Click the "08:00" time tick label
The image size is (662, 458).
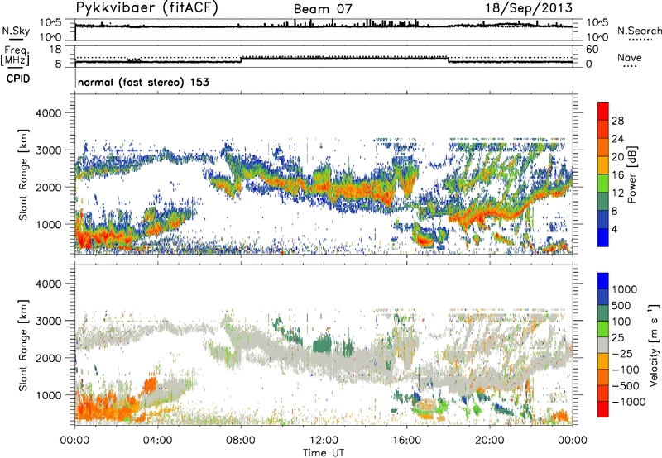tap(241, 441)
